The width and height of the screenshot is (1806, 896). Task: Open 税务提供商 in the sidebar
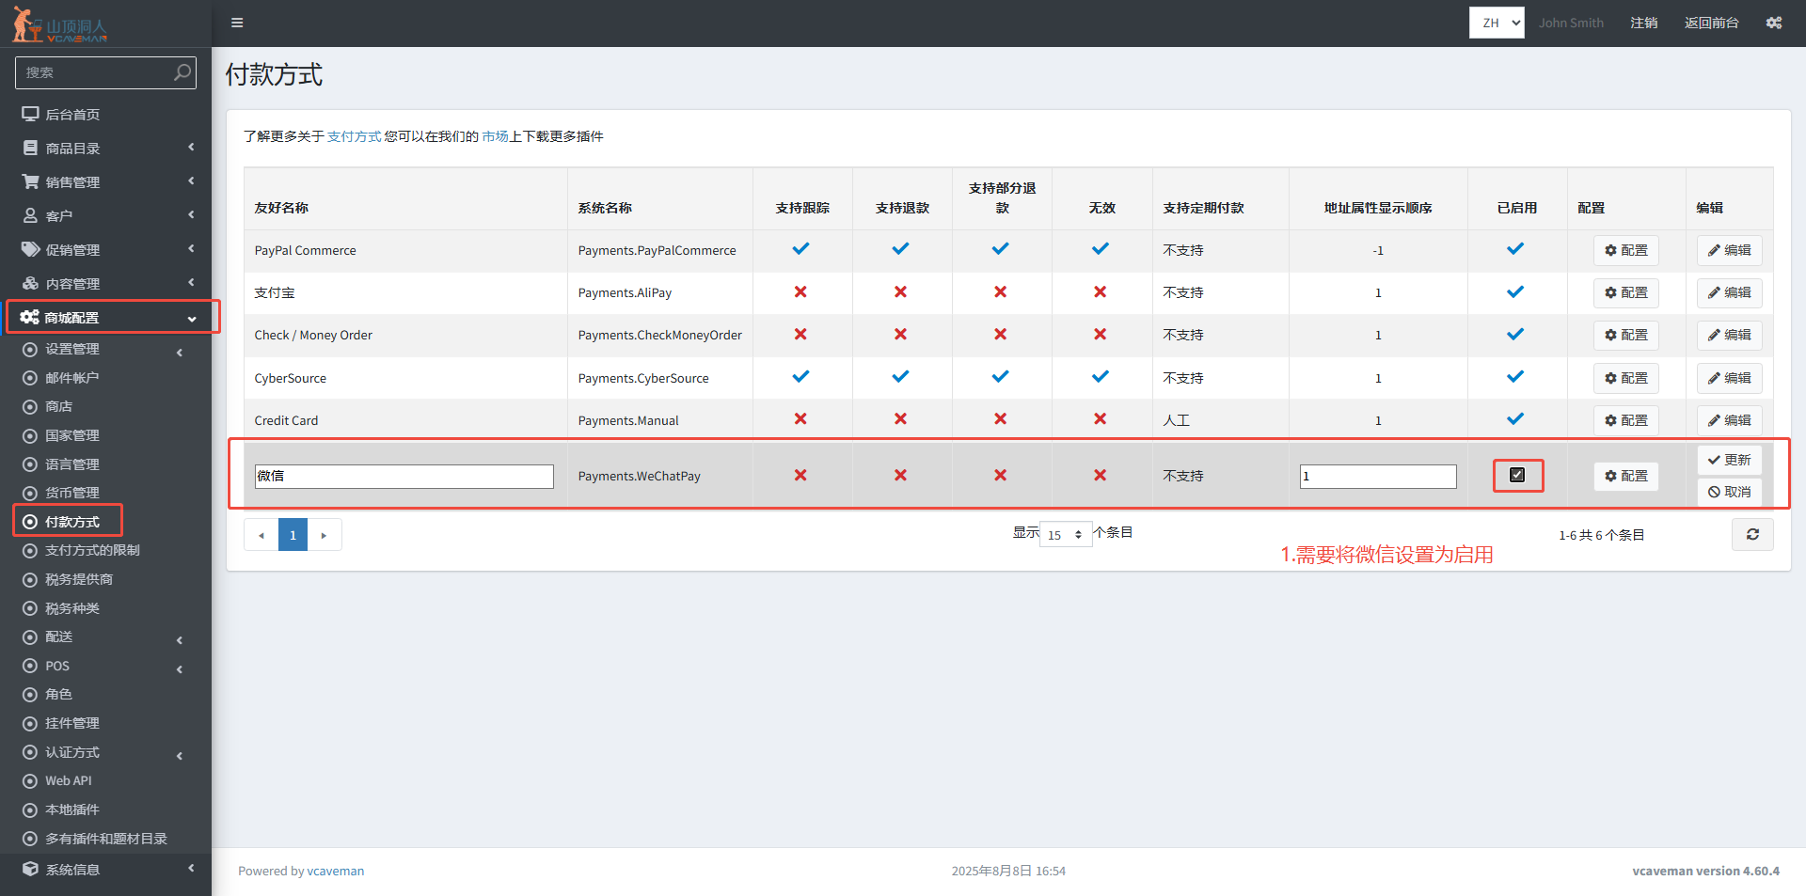[79, 579]
